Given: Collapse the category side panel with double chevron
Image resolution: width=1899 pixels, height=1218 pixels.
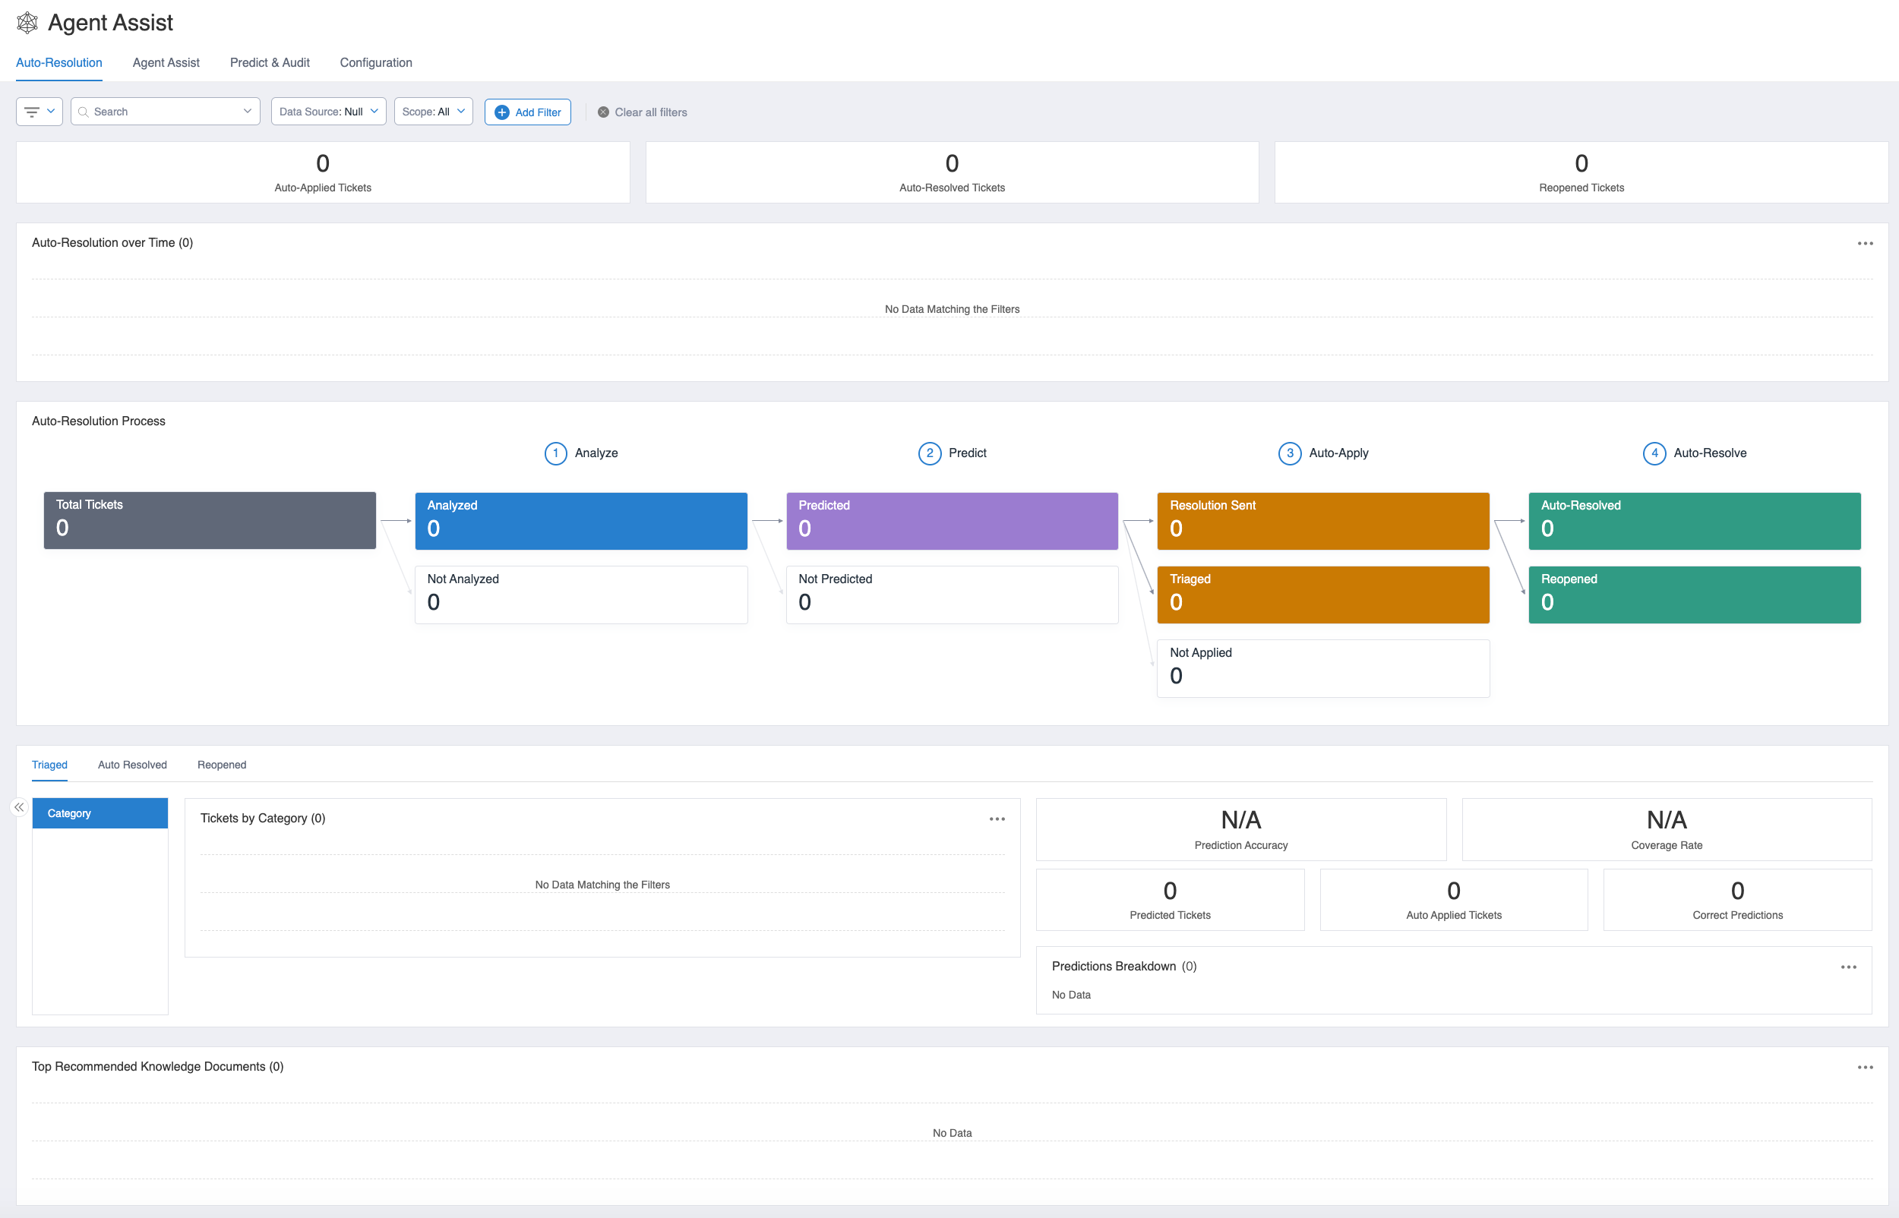Looking at the screenshot, I should (19, 807).
